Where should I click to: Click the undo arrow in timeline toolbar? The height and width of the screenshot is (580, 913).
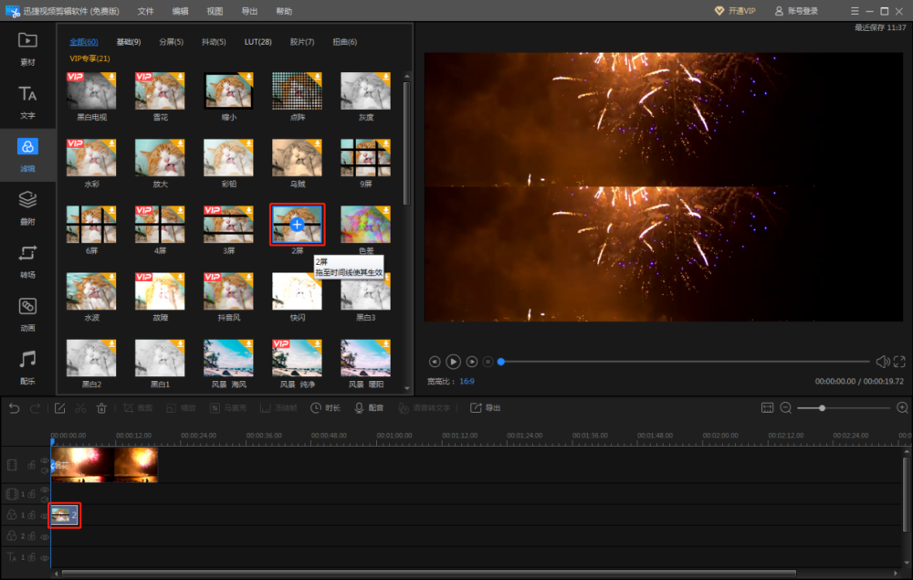pos(14,408)
